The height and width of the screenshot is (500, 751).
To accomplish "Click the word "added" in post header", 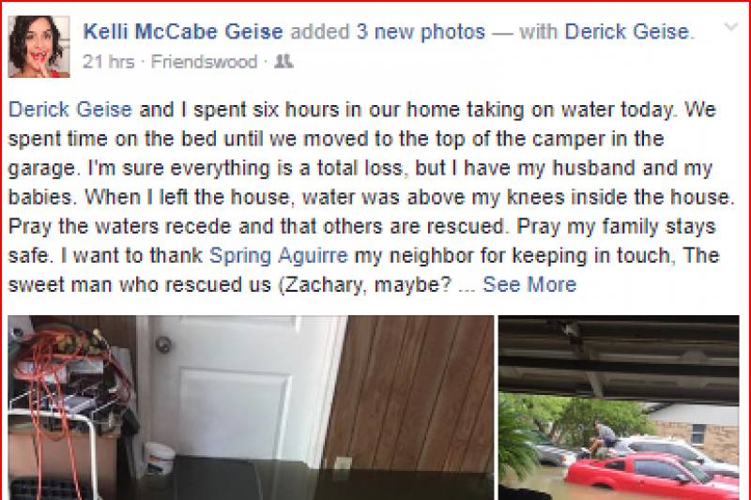I will [320, 32].
